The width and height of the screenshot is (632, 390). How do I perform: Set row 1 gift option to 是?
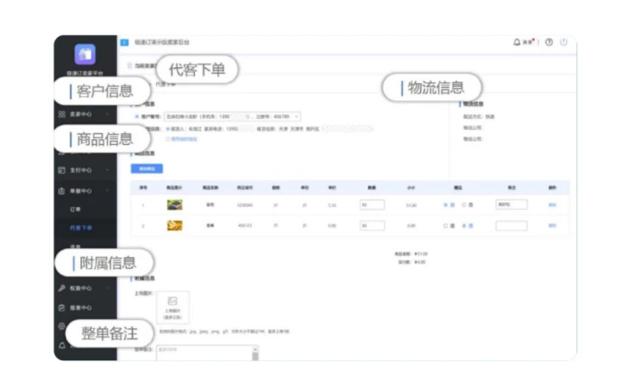(x=446, y=205)
